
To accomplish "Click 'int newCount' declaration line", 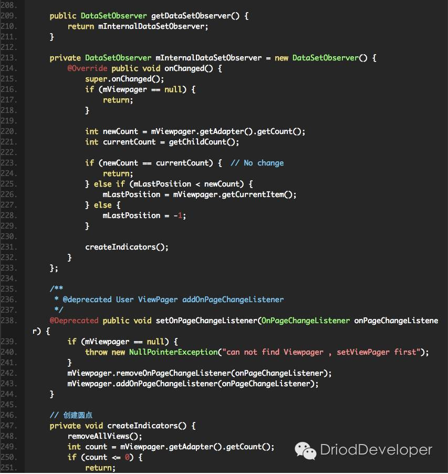I will coord(195,131).
